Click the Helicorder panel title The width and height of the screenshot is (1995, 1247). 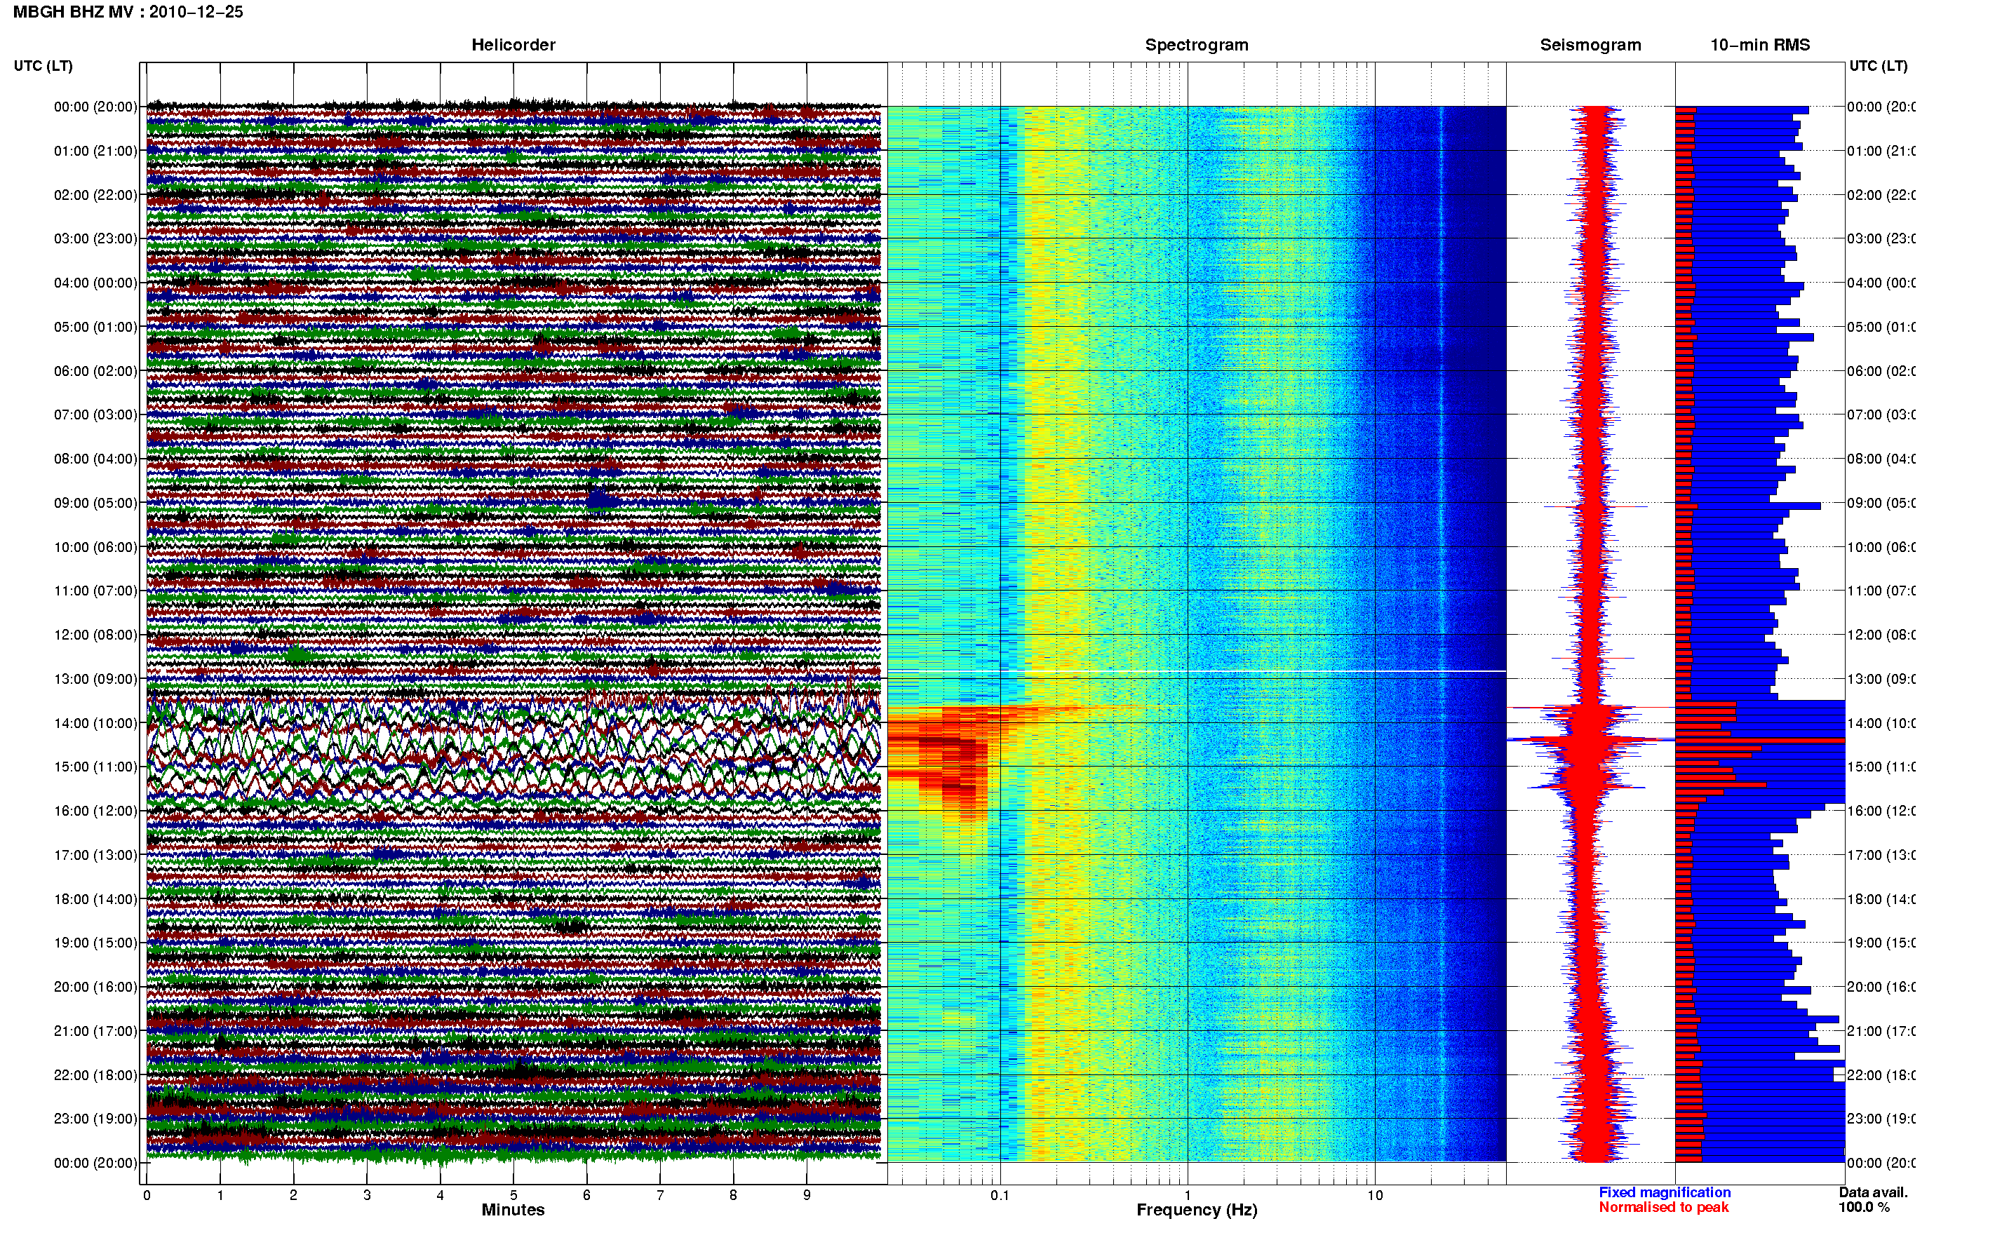pos(513,46)
